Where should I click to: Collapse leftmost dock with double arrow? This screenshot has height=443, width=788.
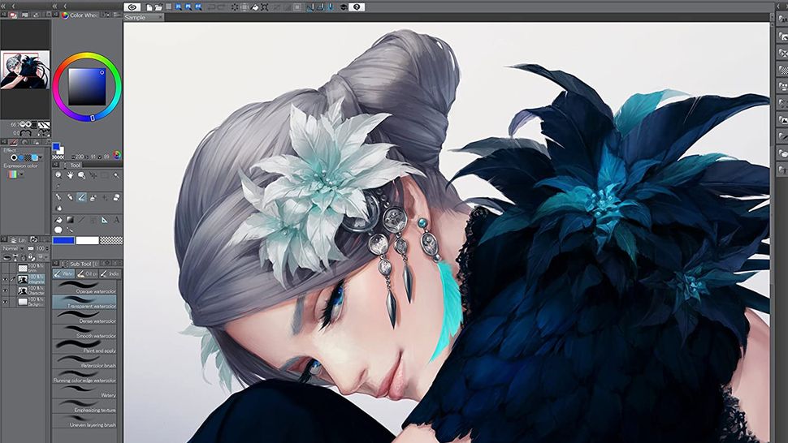(3, 6)
